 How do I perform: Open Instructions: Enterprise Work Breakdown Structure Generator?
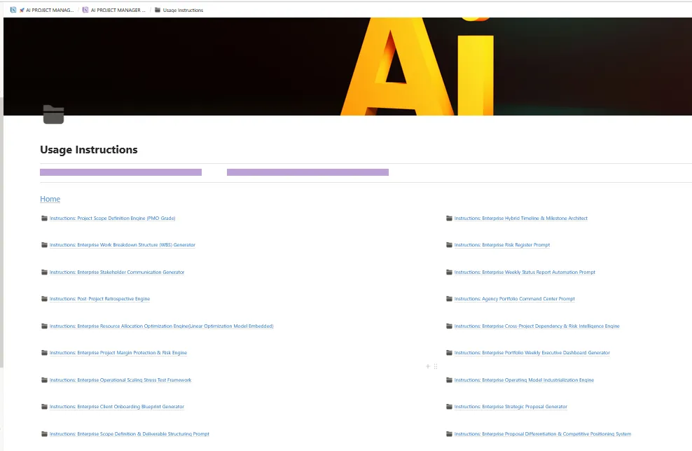[x=122, y=244]
